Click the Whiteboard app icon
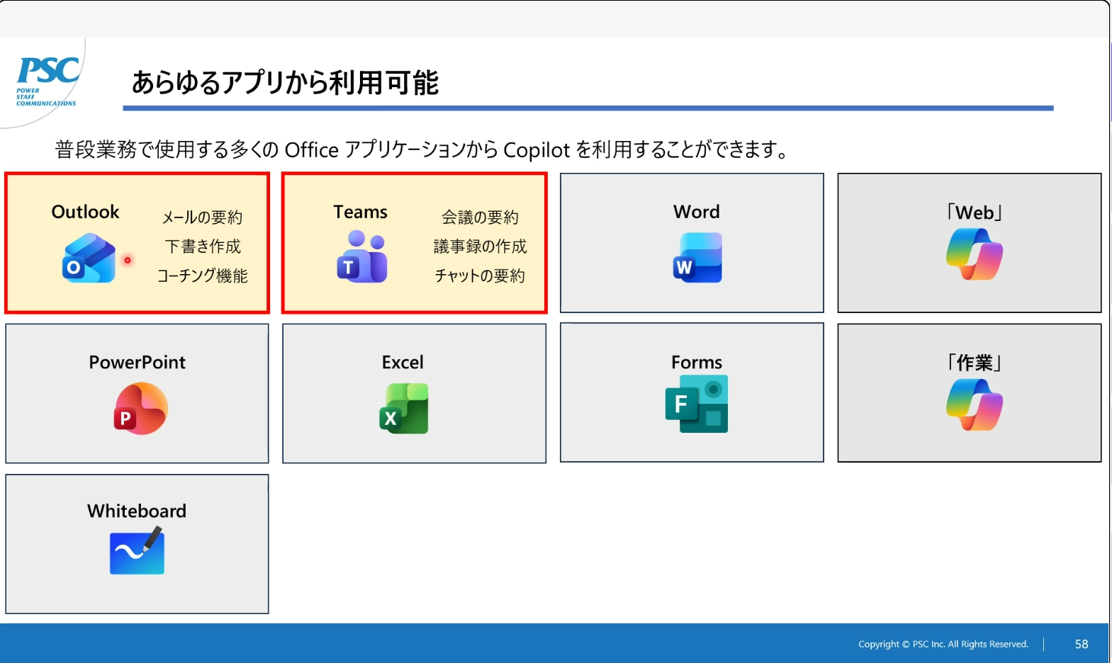Viewport: 1112px width, 663px height. pos(137,550)
